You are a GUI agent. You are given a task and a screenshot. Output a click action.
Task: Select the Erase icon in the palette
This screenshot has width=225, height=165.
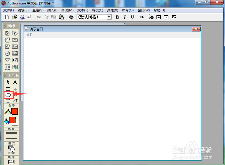pyautogui.click(x=7, y=46)
